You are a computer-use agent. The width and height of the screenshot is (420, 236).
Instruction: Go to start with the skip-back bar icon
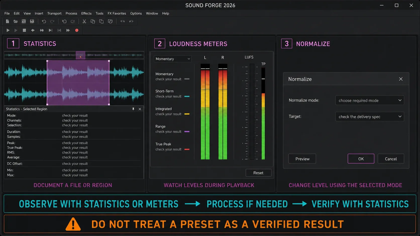[59, 30]
